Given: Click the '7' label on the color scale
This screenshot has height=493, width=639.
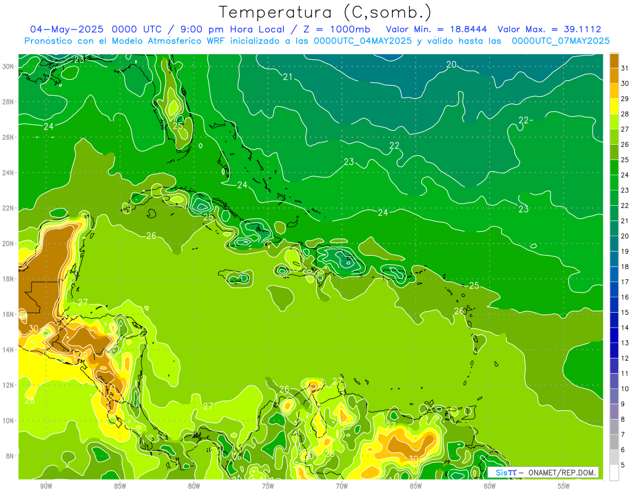Looking at the screenshot, I should click(623, 434).
